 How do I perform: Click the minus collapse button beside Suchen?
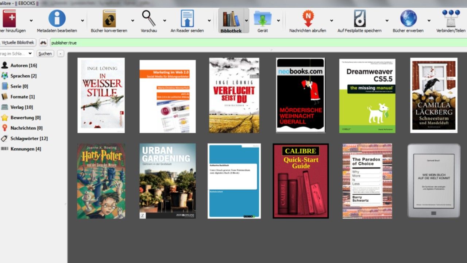(61, 54)
